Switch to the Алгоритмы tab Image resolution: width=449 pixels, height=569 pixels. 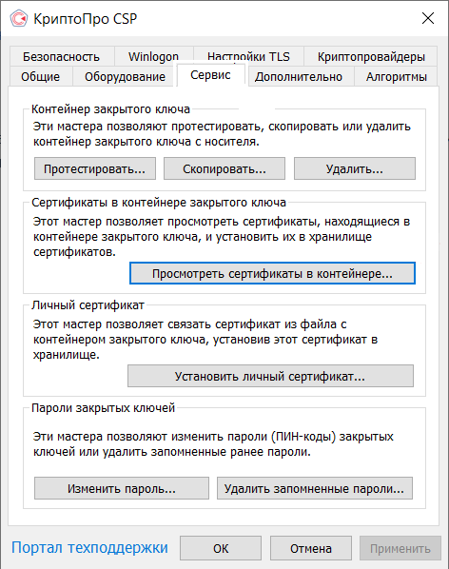click(396, 76)
